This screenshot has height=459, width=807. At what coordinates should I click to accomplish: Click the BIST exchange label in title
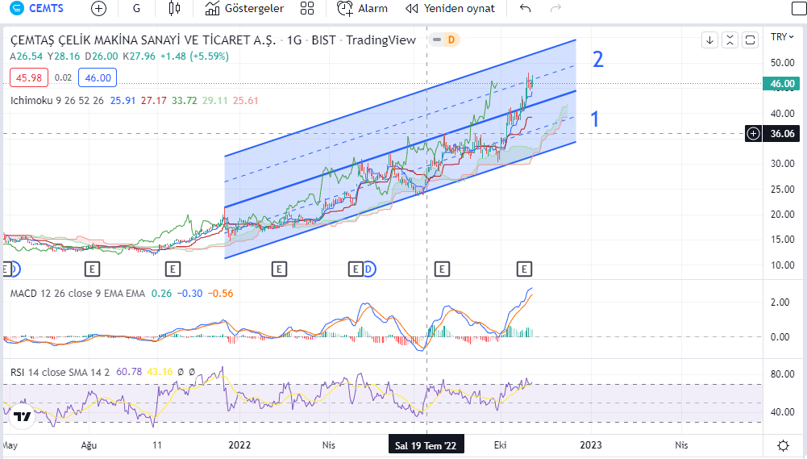tap(323, 40)
